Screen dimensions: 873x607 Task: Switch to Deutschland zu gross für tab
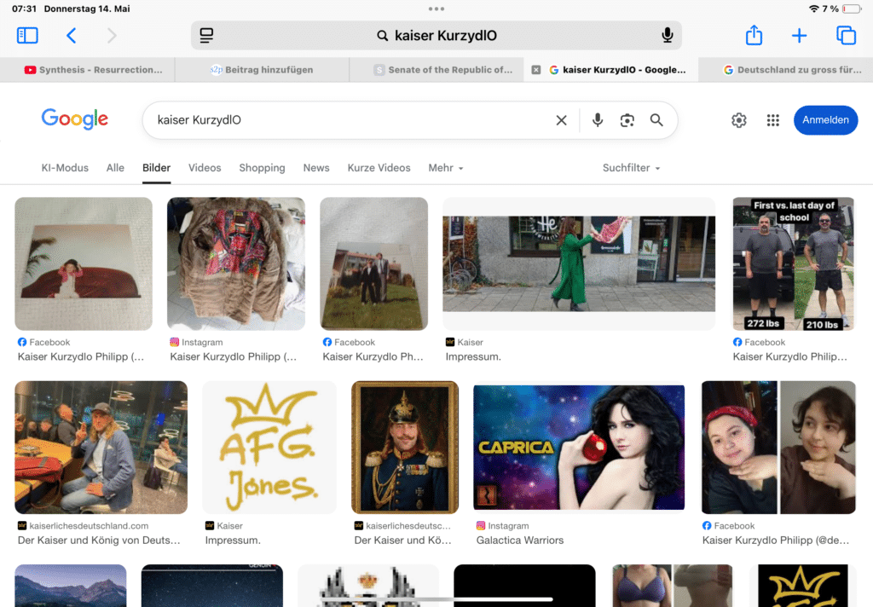click(785, 70)
